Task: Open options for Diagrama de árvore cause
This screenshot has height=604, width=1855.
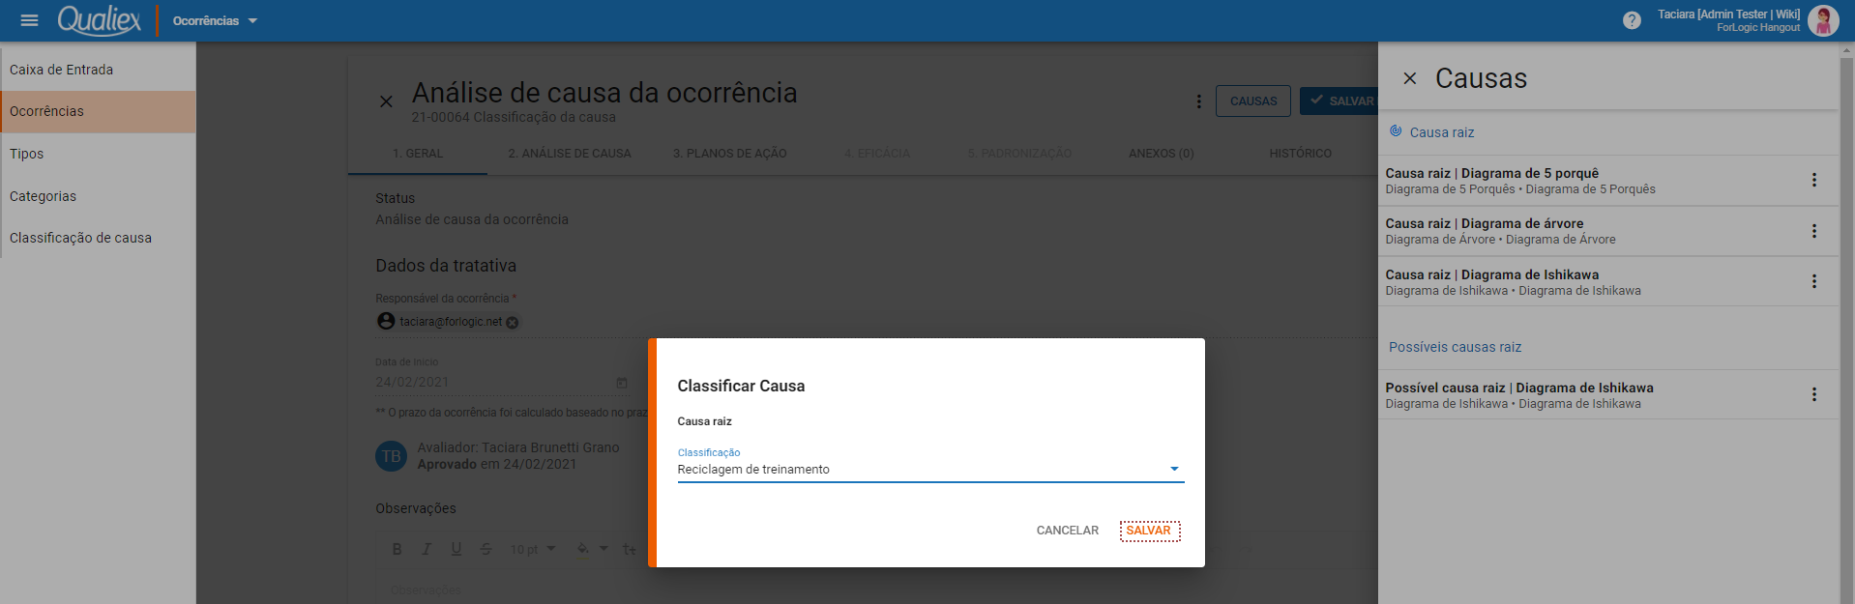Action: click(1814, 231)
